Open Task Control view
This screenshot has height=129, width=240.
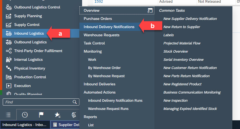[x=94, y=43]
